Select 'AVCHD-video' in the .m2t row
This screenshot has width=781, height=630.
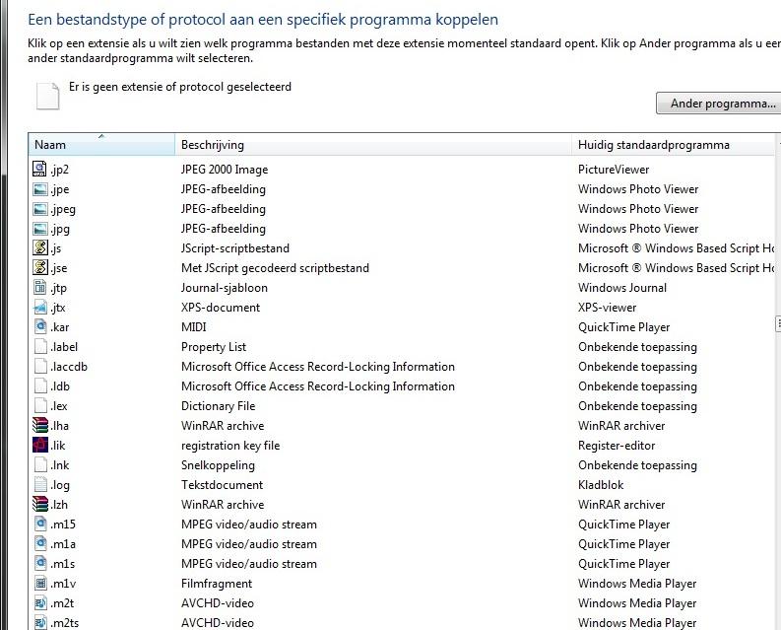point(218,603)
